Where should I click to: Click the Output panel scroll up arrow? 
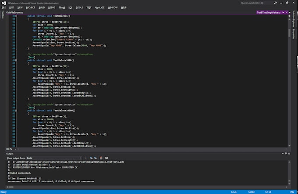coord(289,162)
